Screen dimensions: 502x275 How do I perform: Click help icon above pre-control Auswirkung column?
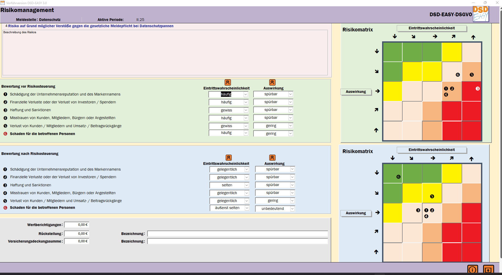click(272, 82)
